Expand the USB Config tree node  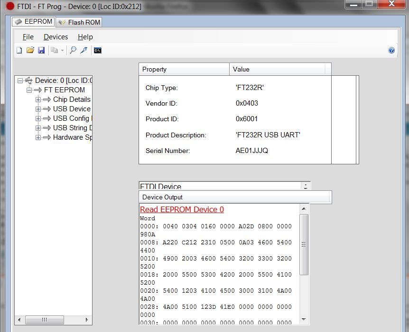click(38, 118)
